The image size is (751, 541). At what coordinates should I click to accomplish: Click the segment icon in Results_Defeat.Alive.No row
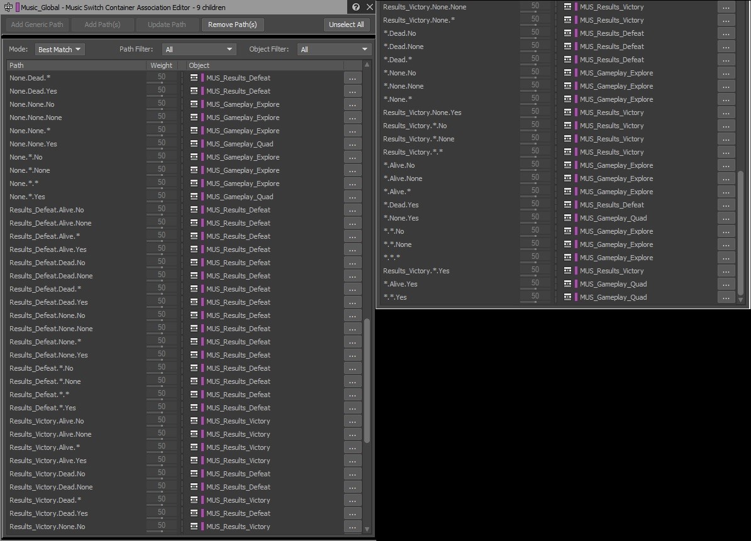pos(194,210)
